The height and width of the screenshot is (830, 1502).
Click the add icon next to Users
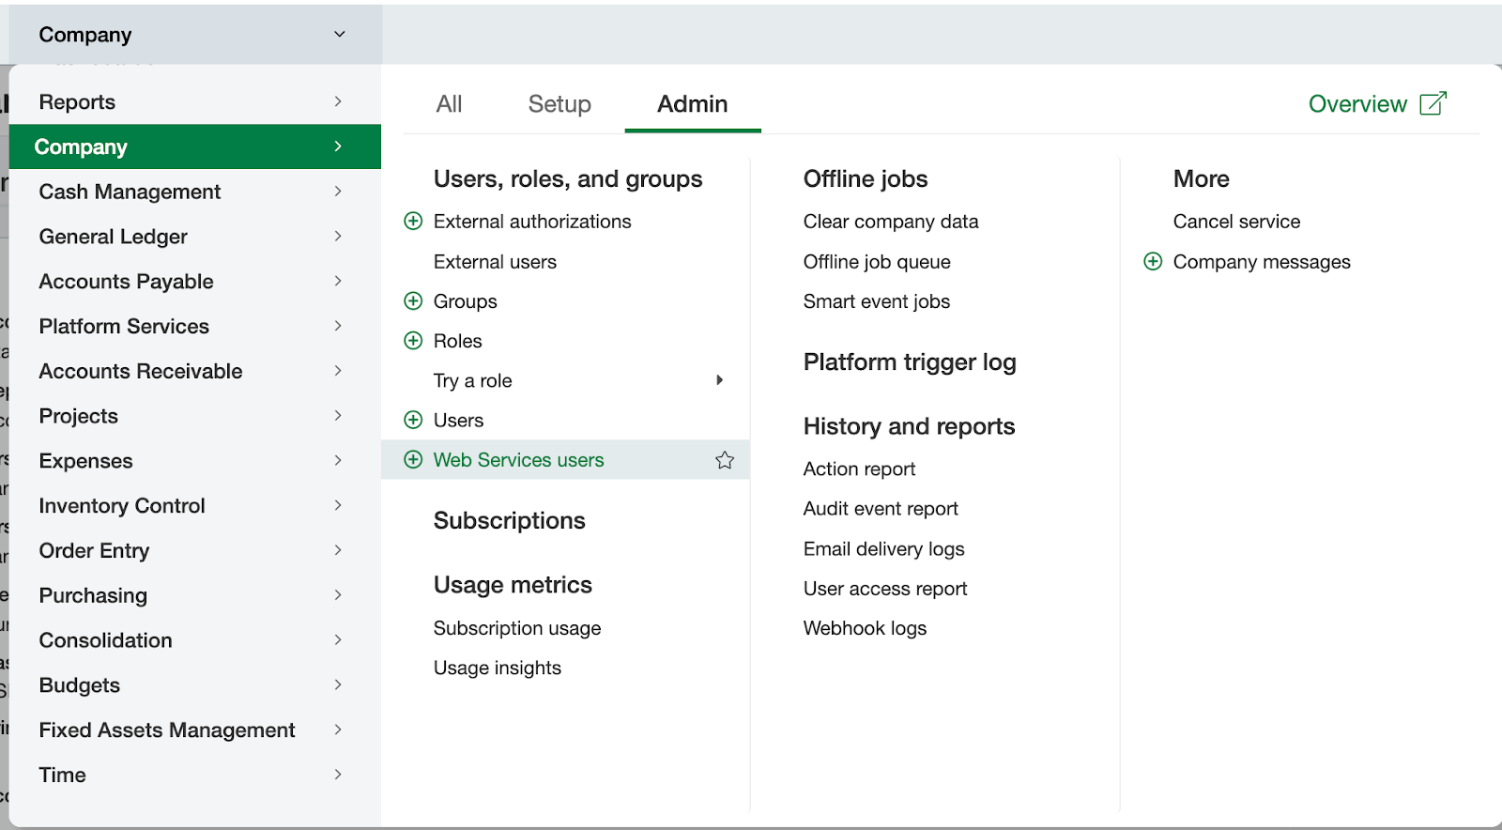pyautogui.click(x=413, y=421)
